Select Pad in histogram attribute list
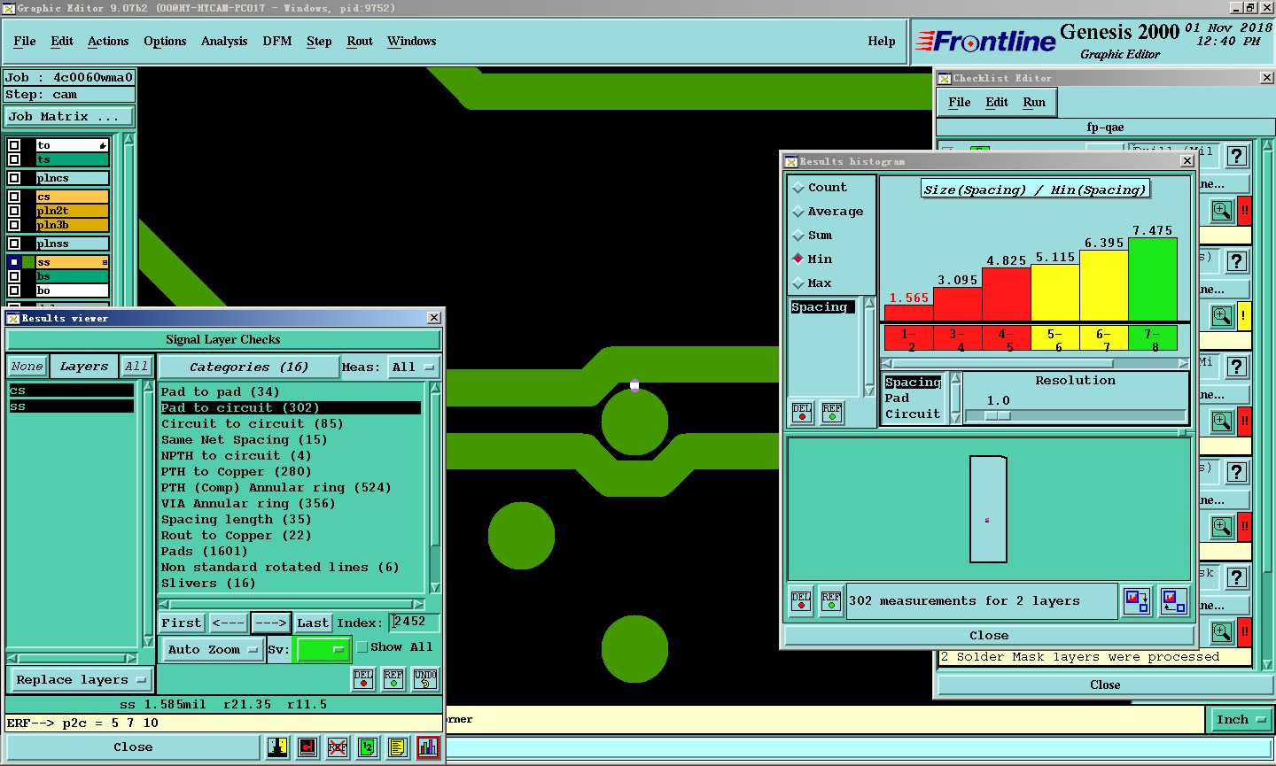Viewport: 1276px width, 766px height. pyautogui.click(x=897, y=398)
